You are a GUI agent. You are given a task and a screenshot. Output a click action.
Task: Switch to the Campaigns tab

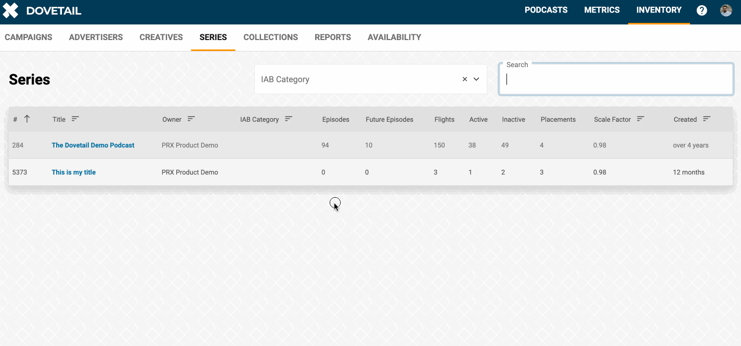[29, 37]
